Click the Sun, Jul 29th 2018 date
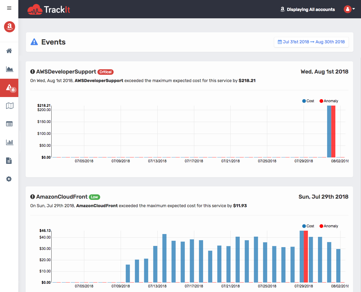This screenshot has width=361, height=292. [x=323, y=197]
